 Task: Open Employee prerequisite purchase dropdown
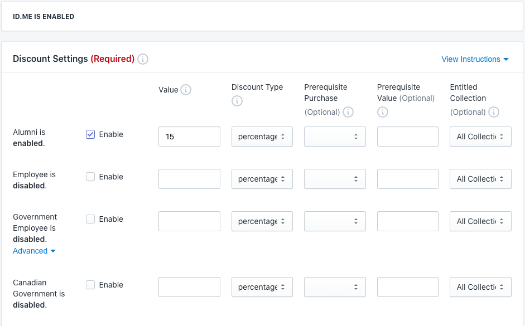335,179
